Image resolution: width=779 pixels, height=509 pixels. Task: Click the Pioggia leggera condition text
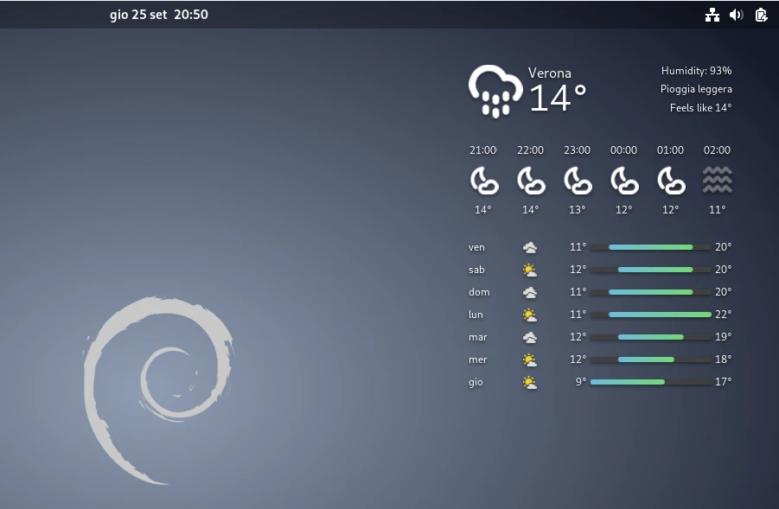click(x=696, y=88)
